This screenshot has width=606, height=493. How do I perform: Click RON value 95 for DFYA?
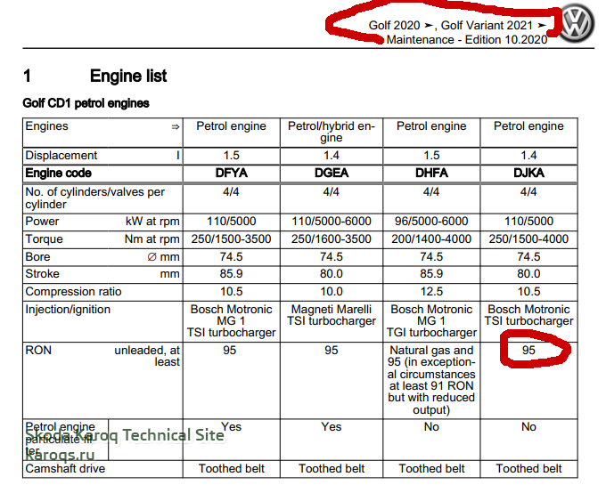(229, 351)
